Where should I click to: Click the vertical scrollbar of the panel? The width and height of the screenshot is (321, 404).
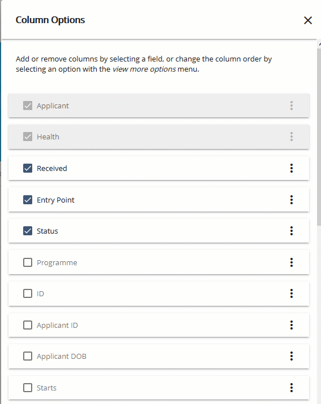(x=319, y=137)
